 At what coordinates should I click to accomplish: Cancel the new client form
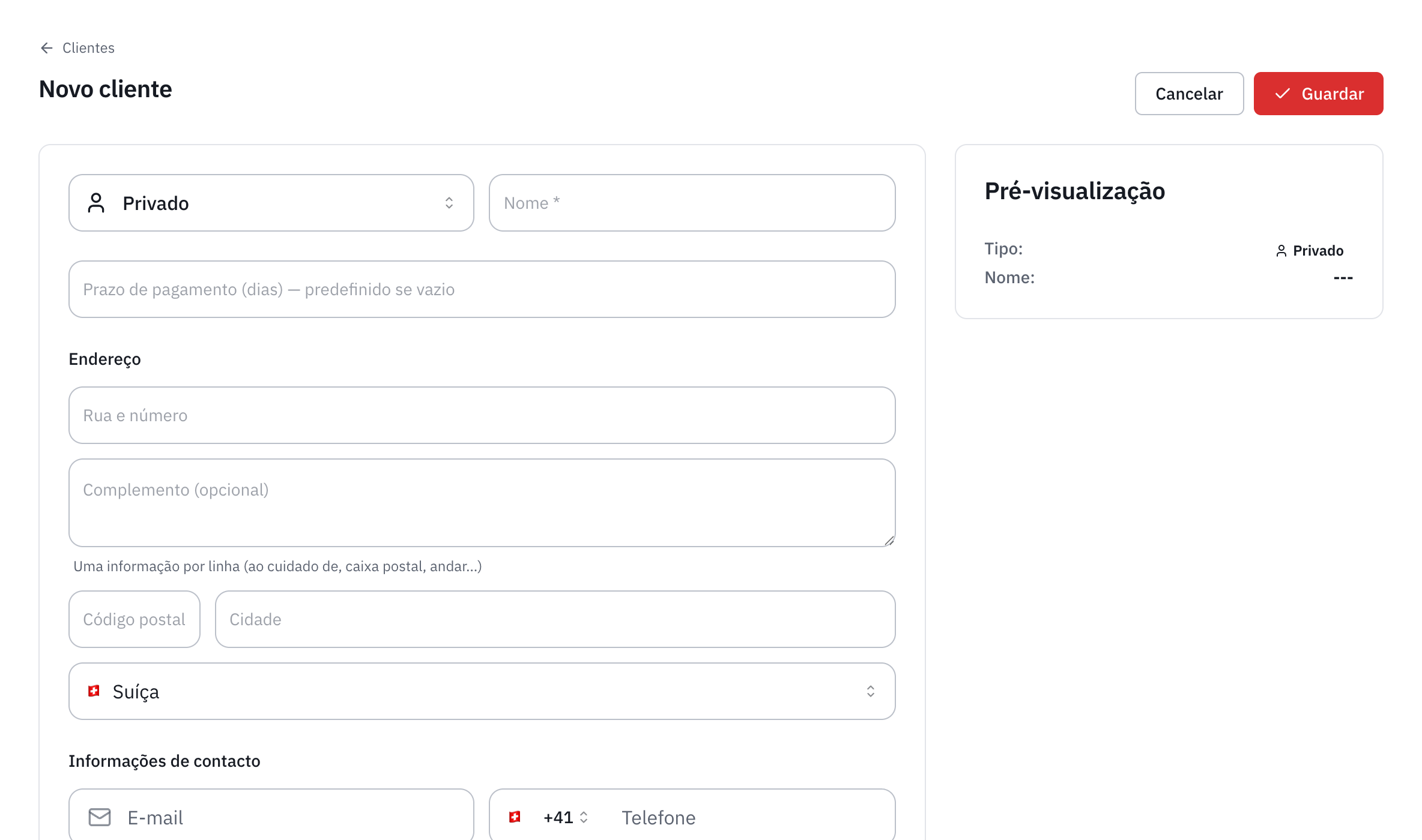pos(1189,94)
